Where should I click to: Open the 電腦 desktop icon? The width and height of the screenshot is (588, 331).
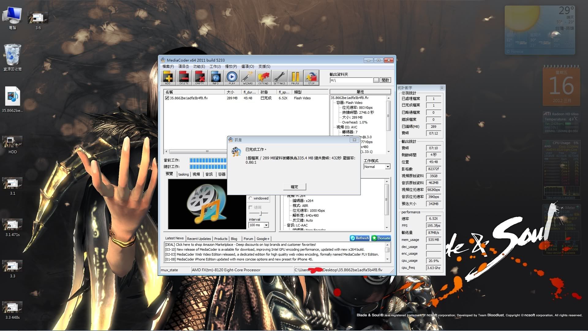pyautogui.click(x=12, y=18)
